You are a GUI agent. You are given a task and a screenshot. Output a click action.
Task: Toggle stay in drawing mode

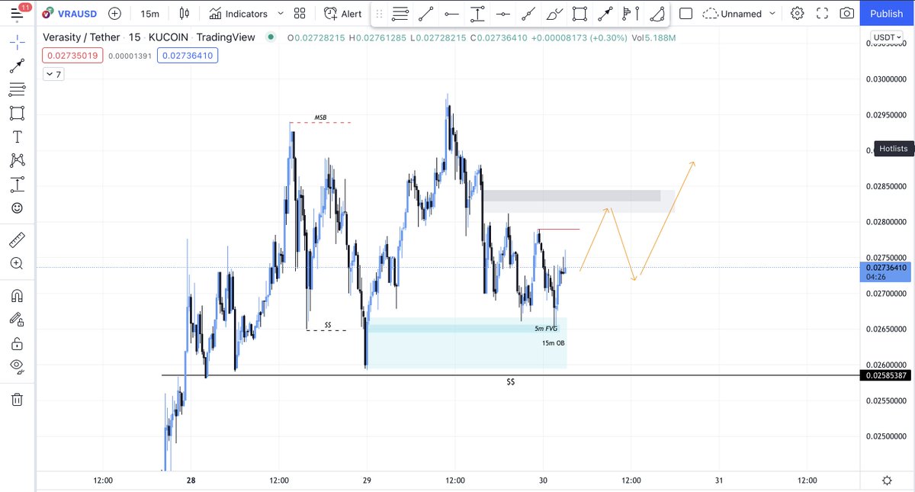coord(17,319)
